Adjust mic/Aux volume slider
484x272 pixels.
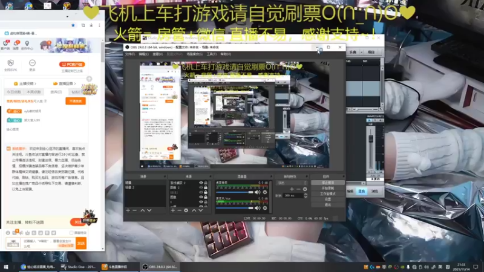235,208
